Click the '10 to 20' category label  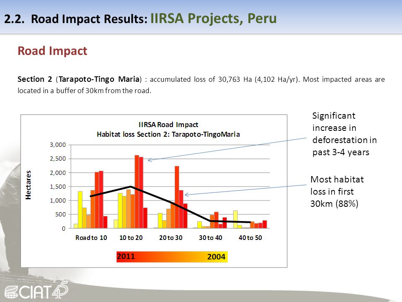coord(131,238)
